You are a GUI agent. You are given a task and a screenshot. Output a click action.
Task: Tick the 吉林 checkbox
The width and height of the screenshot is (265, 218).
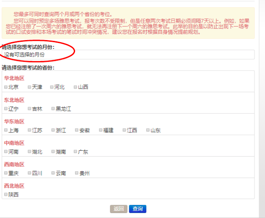point(30,109)
